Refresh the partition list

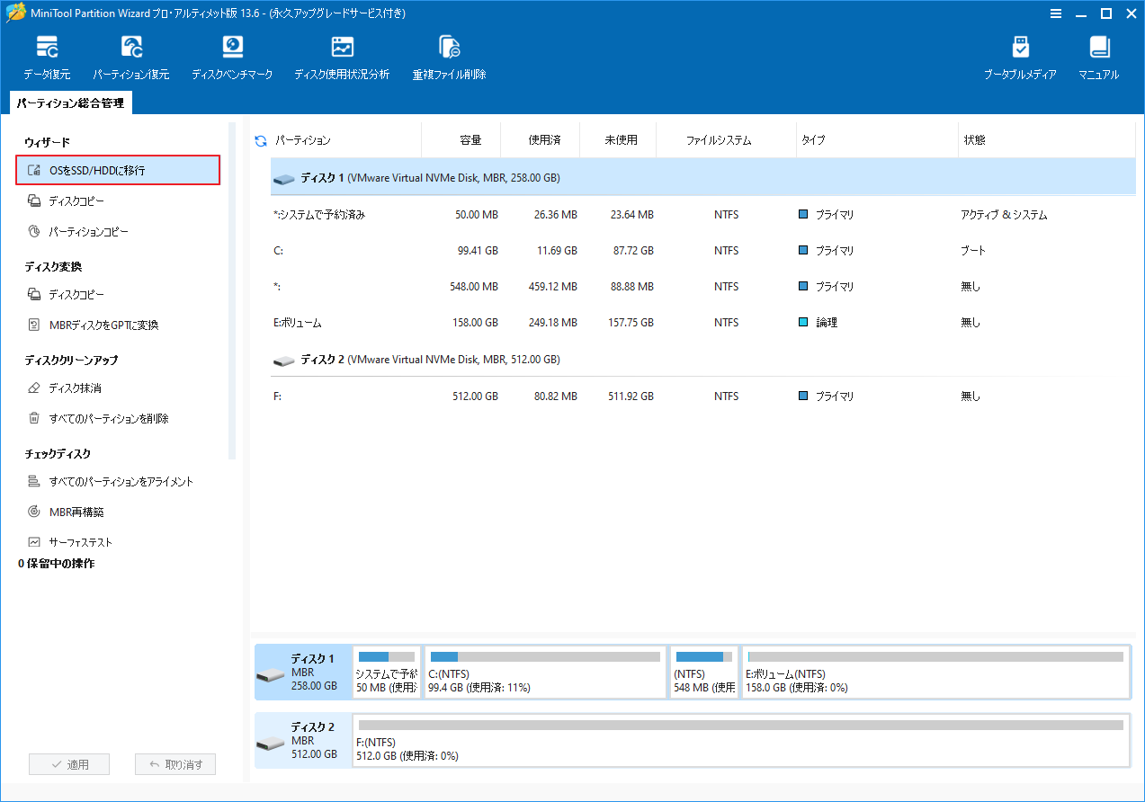[260, 140]
